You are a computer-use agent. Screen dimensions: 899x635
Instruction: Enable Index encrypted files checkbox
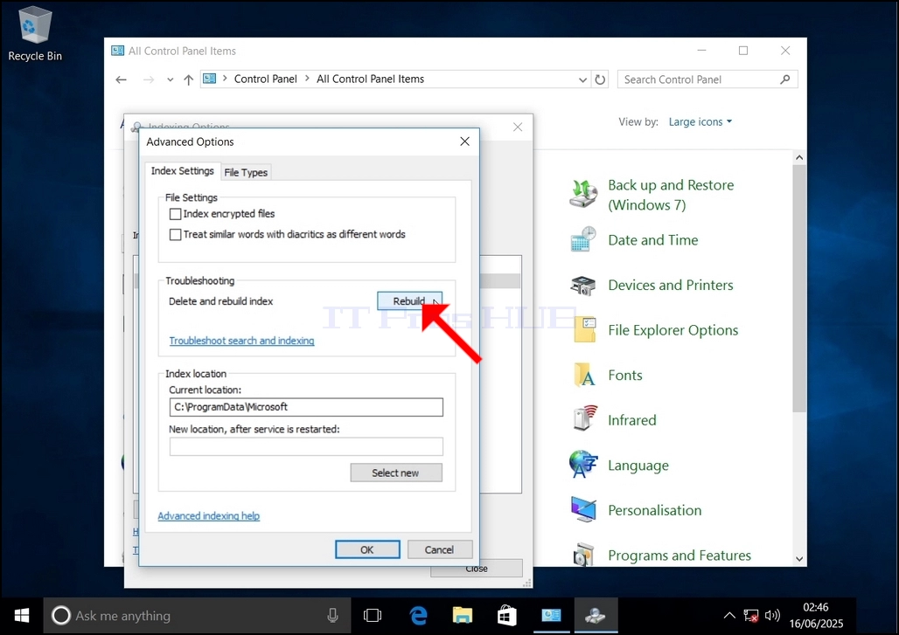point(176,214)
